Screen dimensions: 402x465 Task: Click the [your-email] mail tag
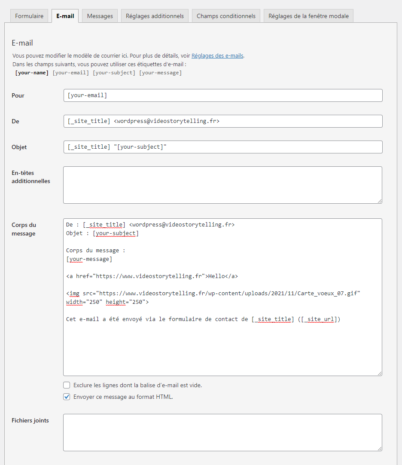[x=70, y=73]
